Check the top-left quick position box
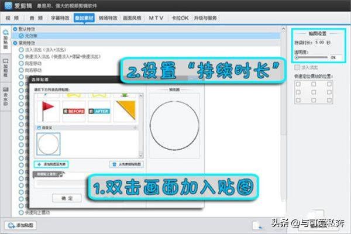 click(299, 84)
